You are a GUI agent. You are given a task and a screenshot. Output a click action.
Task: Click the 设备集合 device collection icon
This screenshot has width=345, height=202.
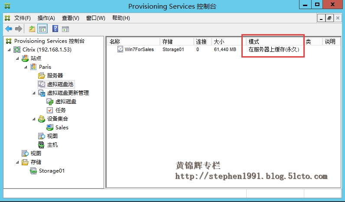coord(42,119)
